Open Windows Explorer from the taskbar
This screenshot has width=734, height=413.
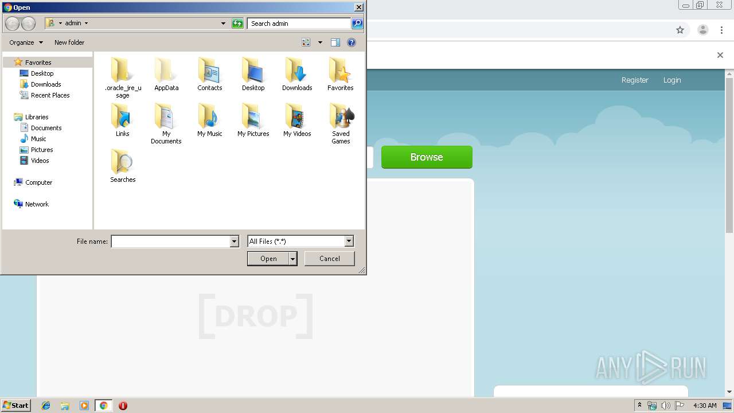(x=65, y=406)
